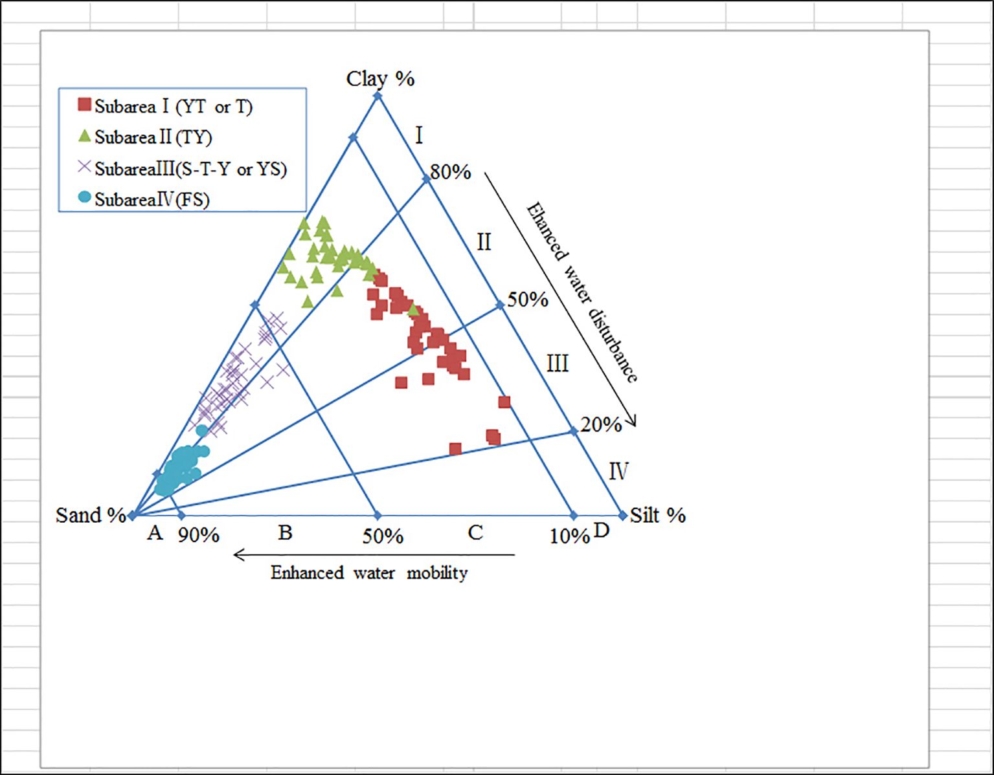Select the 'Clay %' apex label
This screenshot has width=994, height=775.
click(380, 79)
